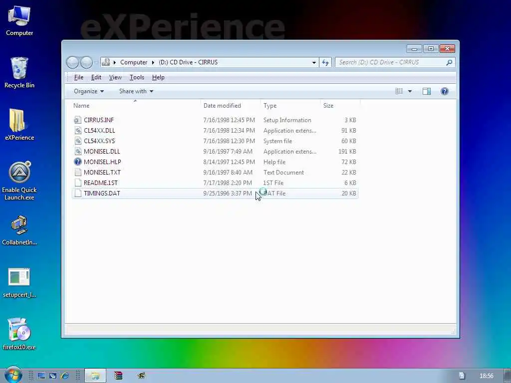Screen dimensions: 511x383
Task: Click Computer in the breadcrumb path
Action: 134,62
